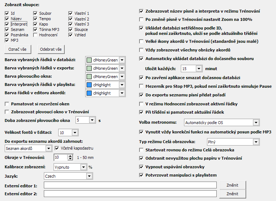Open Velikost fontů v Editaci dropdown
The image size is (276, 201).
[x=75, y=132]
